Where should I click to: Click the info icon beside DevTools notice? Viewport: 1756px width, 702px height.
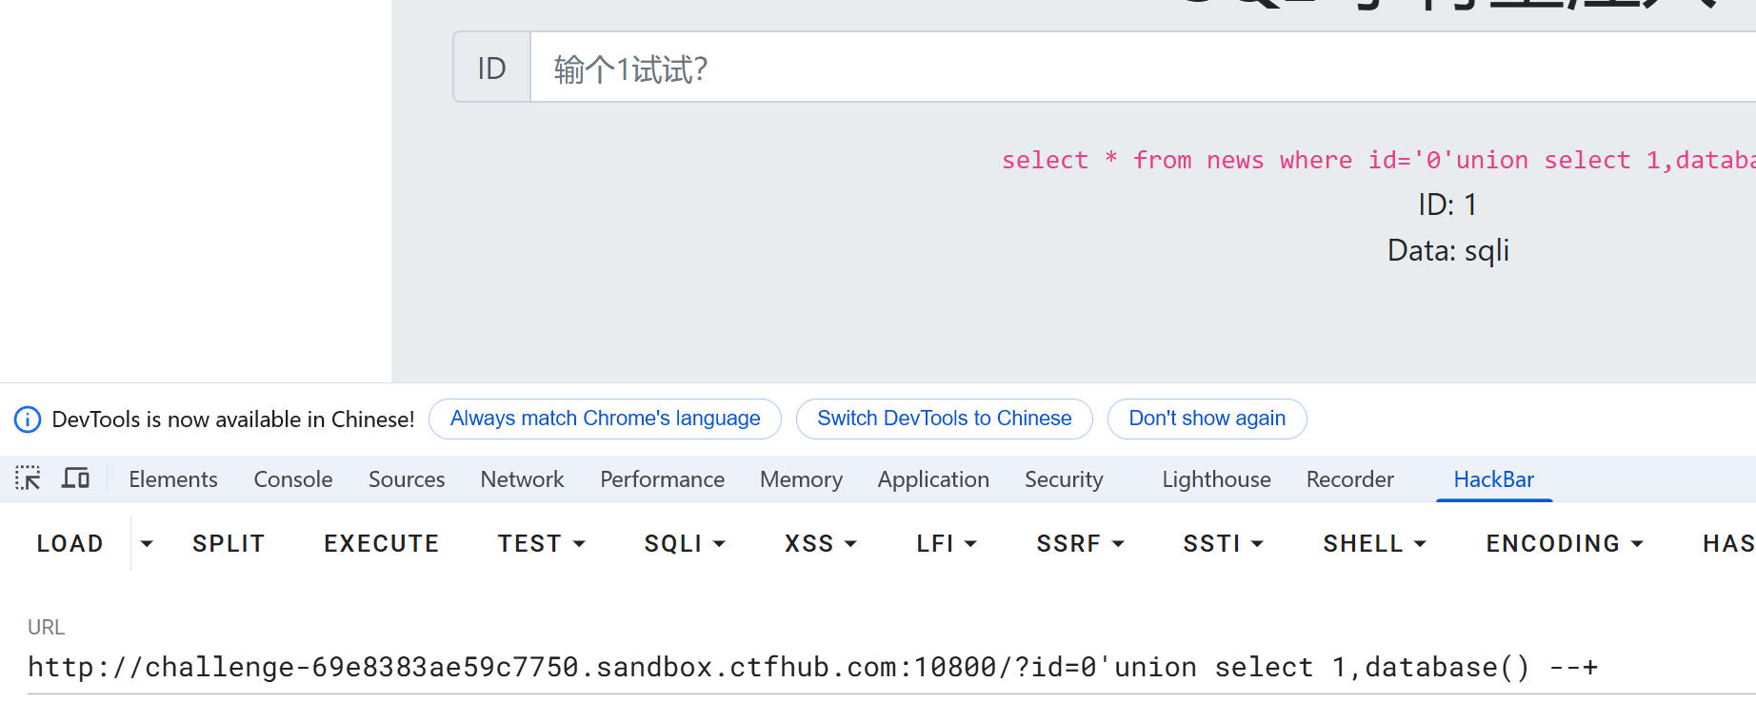tap(28, 419)
